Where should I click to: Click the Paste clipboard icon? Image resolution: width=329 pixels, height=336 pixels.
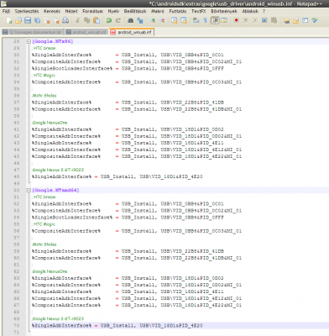click(97, 20)
